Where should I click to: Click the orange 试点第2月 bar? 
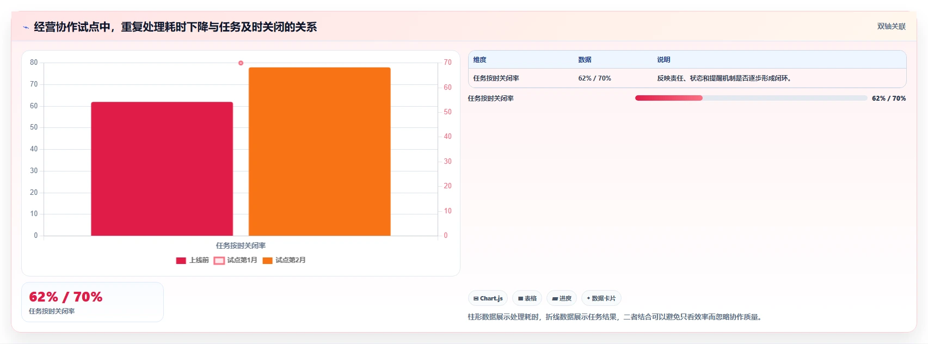(x=319, y=151)
